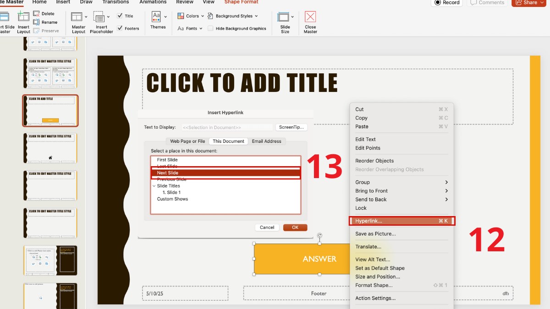Toggle the Footers checkbox
The image size is (550, 309).
click(120, 28)
